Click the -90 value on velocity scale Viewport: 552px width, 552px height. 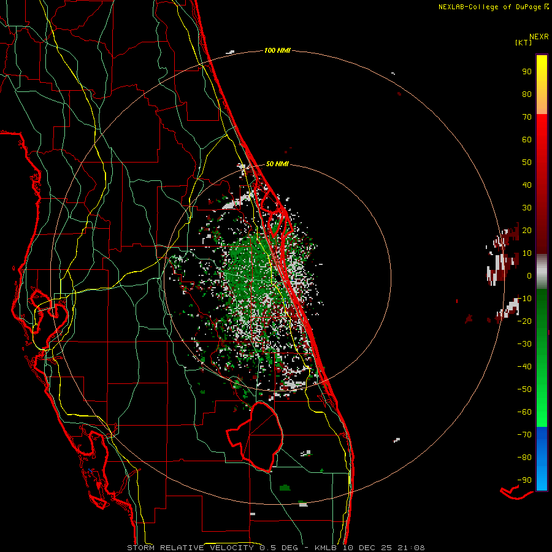[524, 480]
